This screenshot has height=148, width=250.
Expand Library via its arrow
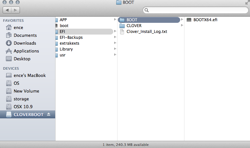coord(115,49)
